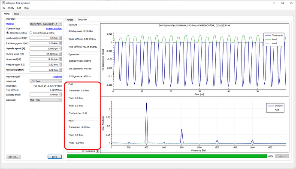The width and height of the screenshot is (296, 169).
Task: Click the Axial legend entry in the frequency plot
Action: (x=274, y=110)
